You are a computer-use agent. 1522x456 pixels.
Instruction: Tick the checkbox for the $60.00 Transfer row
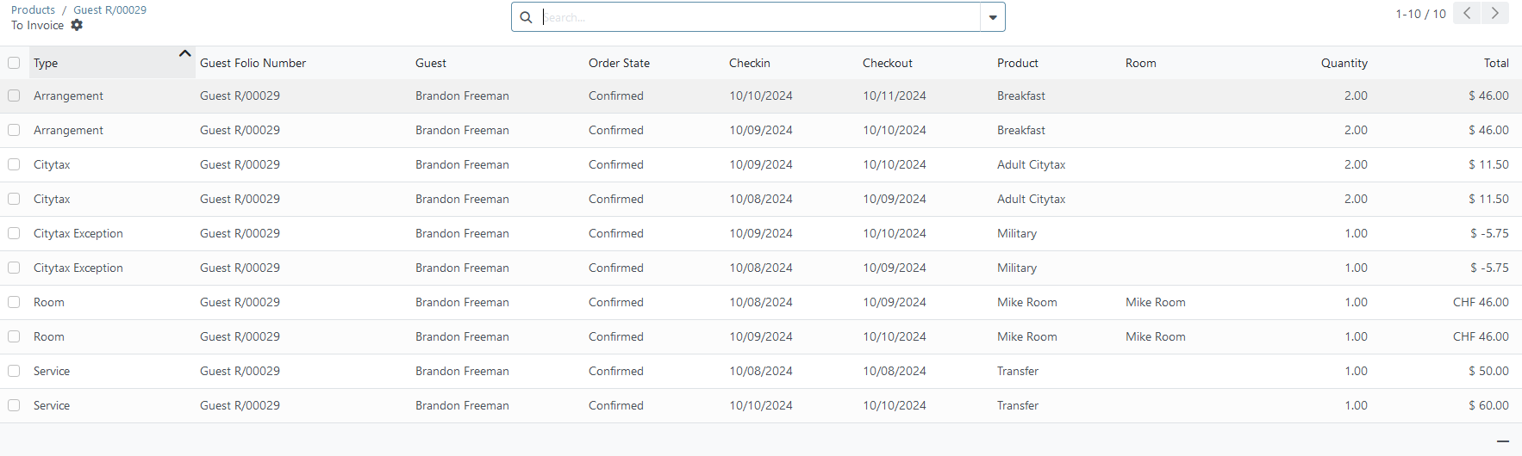pos(14,405)
